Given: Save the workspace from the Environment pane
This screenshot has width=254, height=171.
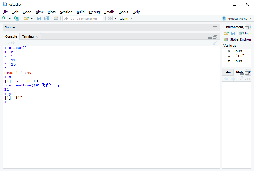Looking at the screenshot, I should tap(233, 33).
